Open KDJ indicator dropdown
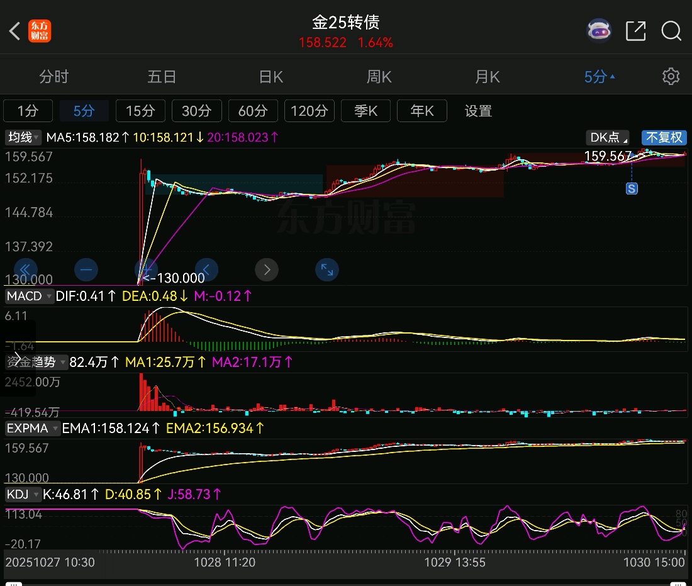Screen dimensions: 692x586 pyautogui.click(x=23, y=494)
